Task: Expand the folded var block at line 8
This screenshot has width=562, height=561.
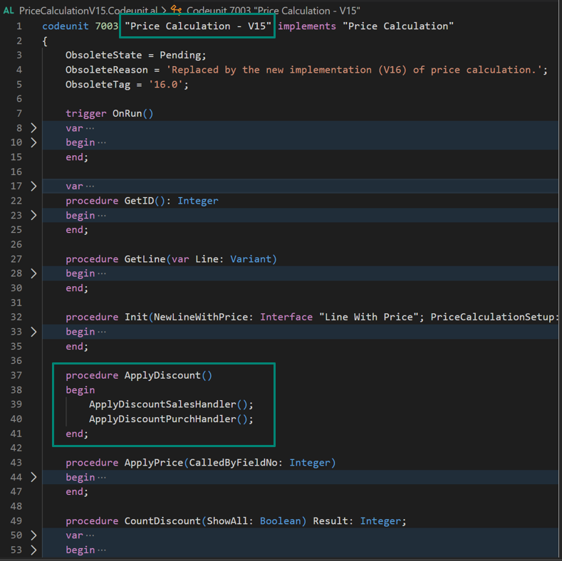Action: pos(33,128)
